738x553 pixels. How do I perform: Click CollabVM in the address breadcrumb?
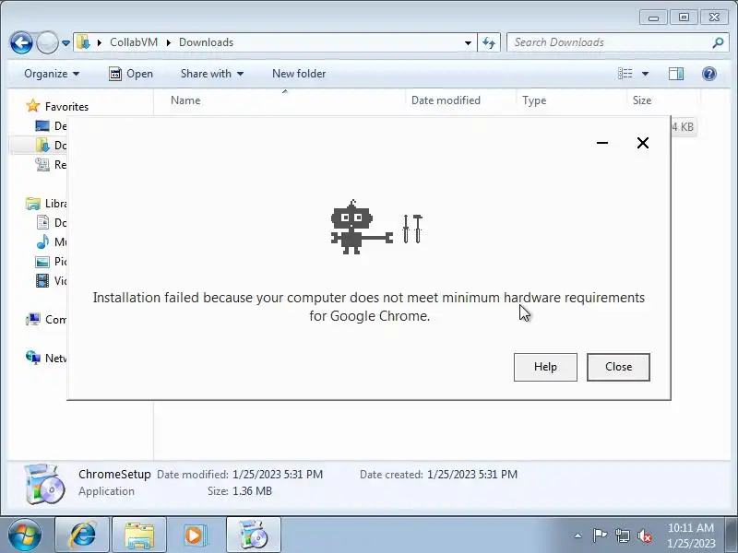tap(134, 42)
